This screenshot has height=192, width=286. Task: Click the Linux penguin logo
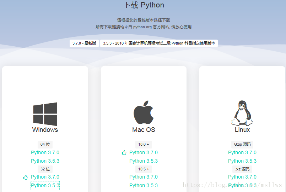click(242, 113)
